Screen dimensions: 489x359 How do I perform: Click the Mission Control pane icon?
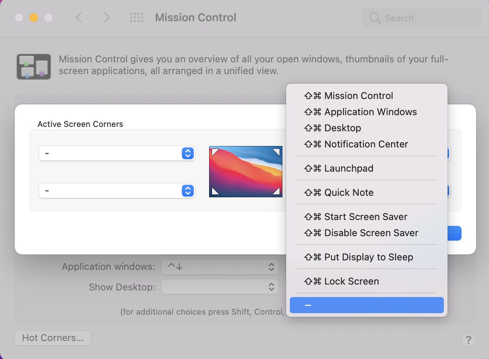pos(34,67)
